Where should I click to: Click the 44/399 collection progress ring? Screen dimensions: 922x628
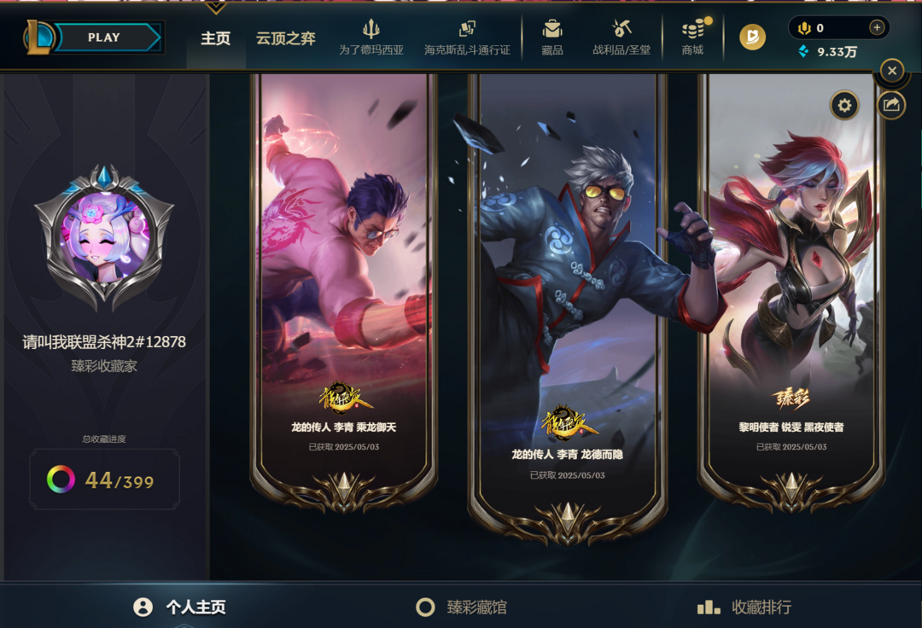pos(61,480)
